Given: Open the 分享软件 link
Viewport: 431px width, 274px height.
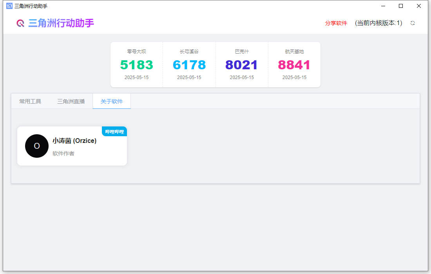Looking at the screenshot, I should coord(336,23).
